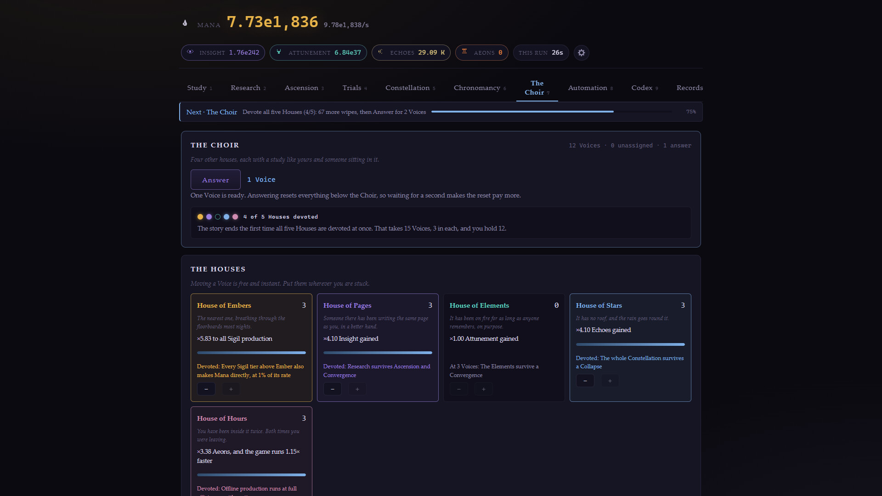The width and height of the screenshot is (882, 496).
Task: Click the Answer button
Action: 215,180
